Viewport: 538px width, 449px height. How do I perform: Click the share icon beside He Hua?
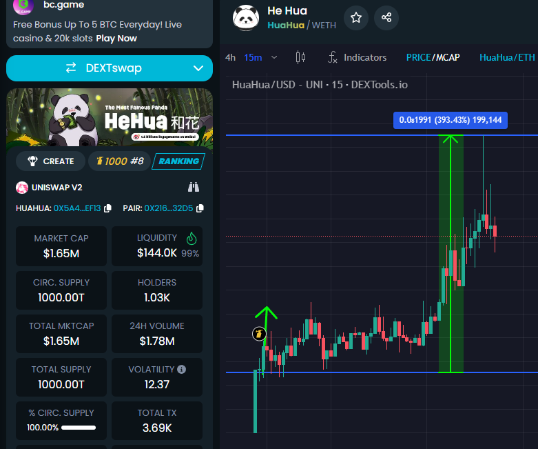[x=386, y=17]
